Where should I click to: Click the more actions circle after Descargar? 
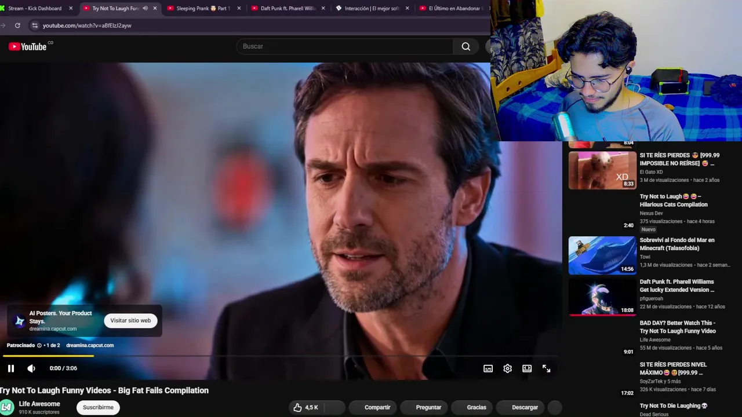point(555,407)
